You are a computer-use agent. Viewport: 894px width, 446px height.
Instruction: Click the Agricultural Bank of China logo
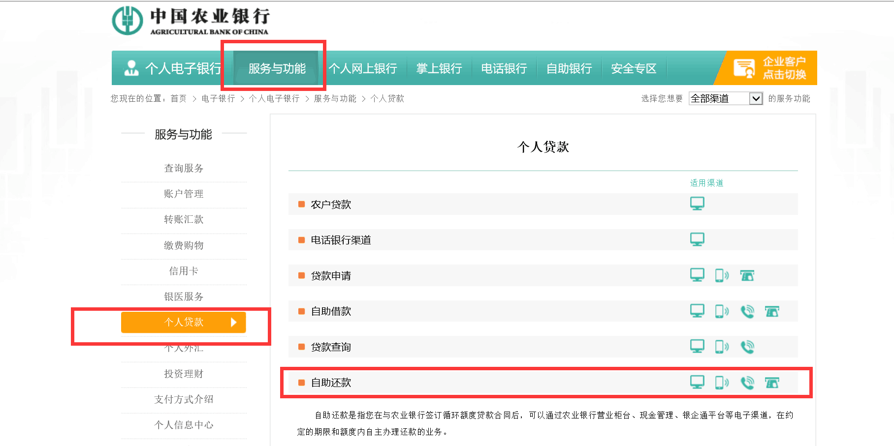point(191,21)
